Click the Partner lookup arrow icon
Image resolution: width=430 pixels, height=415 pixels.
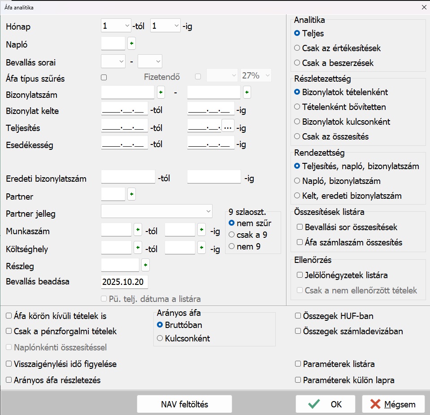click(131, 194)
